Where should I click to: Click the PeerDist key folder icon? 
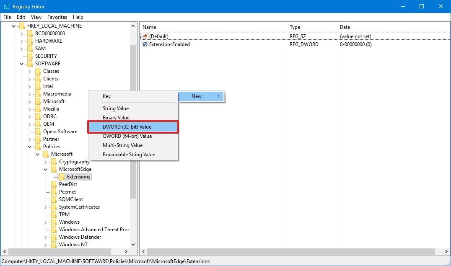[54, 184]
